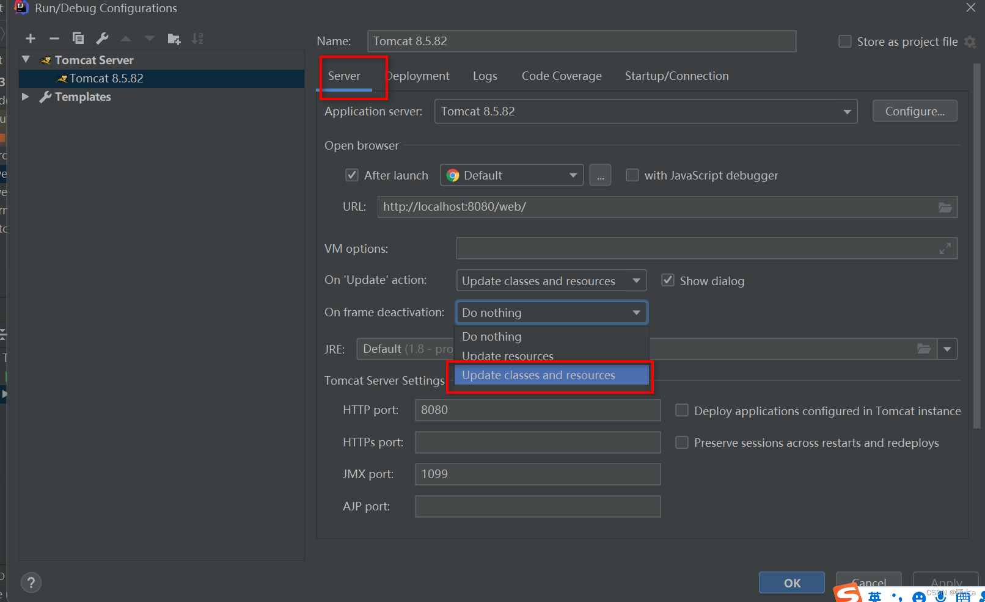Open browser settings with the ellipsis button
This screenshot has width=985, height=602.
[601, 175]
